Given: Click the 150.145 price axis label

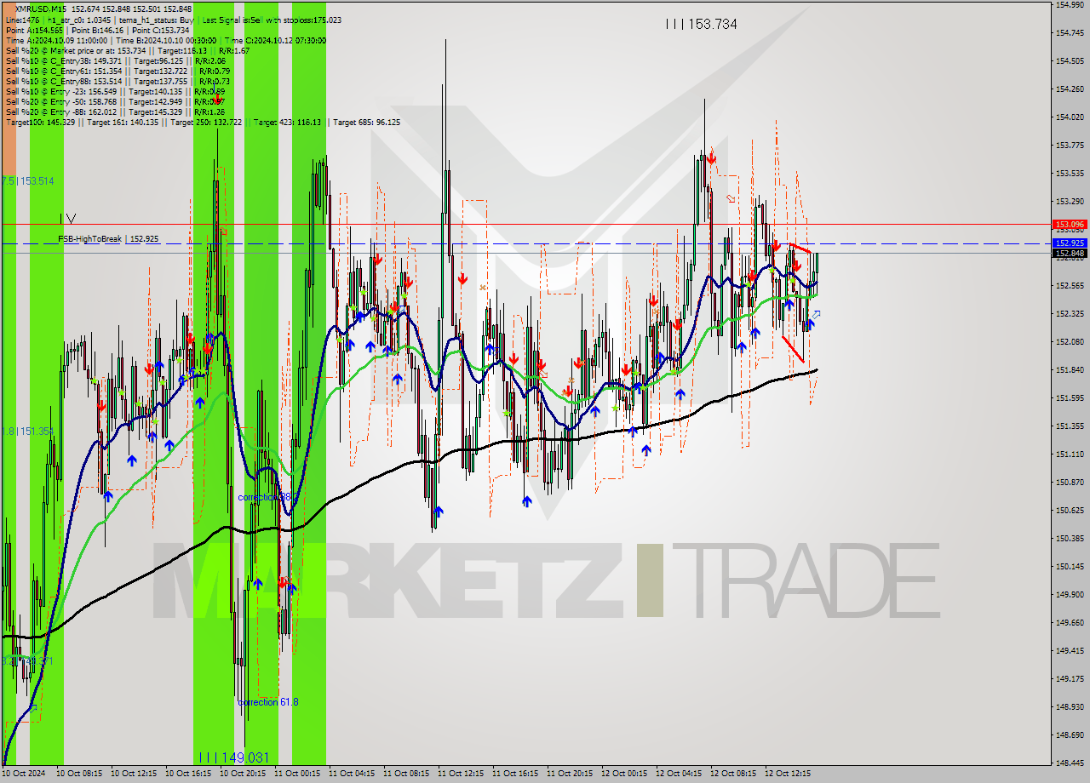Looking at the screenshot, I should 1070,566.
